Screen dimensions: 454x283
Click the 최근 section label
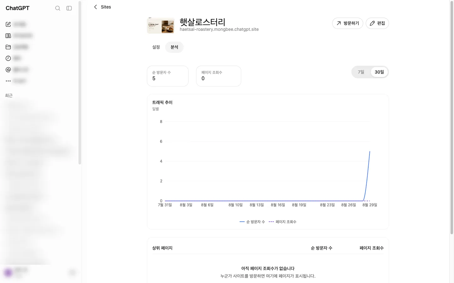pyautogui.click(x=9, y=95)
